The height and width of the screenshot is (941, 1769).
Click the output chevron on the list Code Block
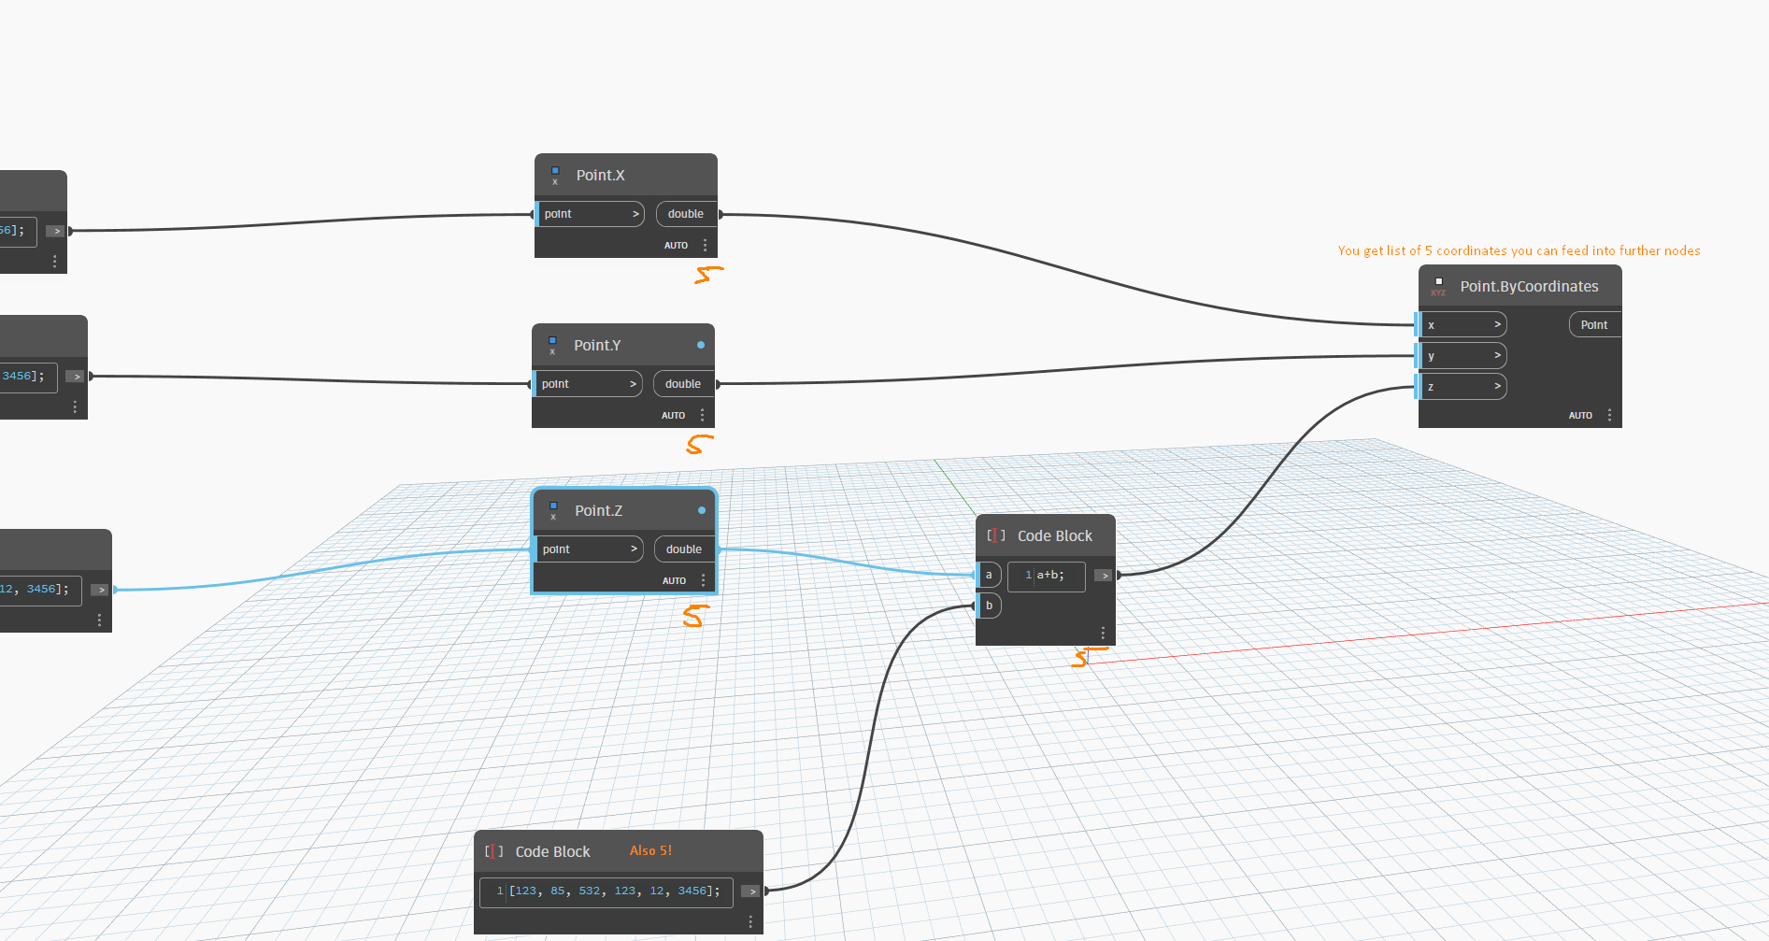751,891
